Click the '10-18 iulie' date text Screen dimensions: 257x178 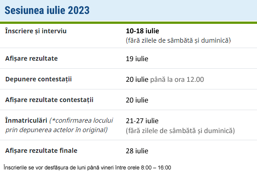click(142, 31)
